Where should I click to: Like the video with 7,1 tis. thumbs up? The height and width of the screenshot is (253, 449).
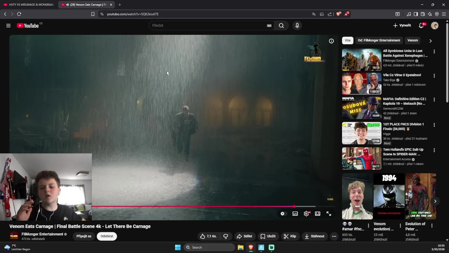(x=208, y=236)
